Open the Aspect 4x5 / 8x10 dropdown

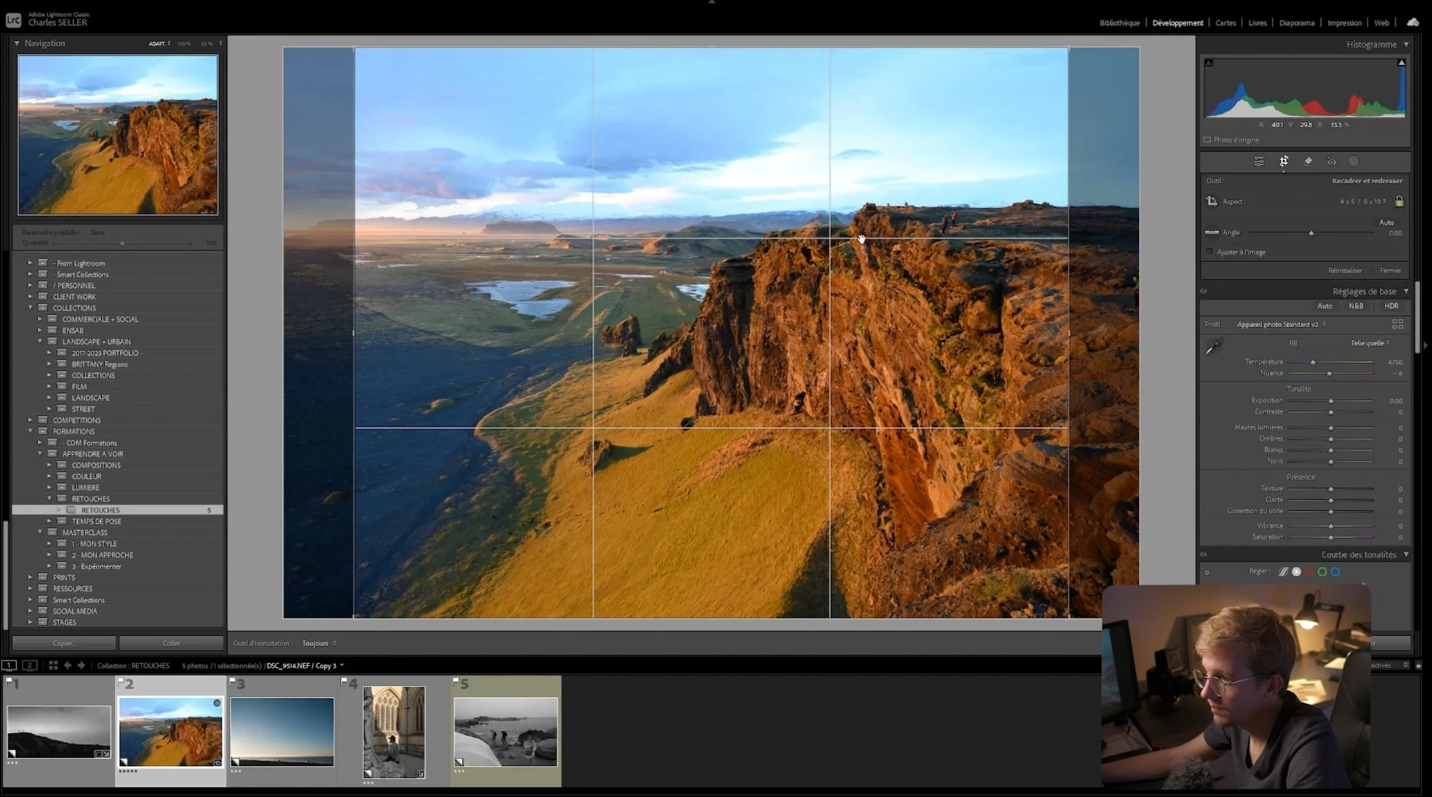[1363, 202]
